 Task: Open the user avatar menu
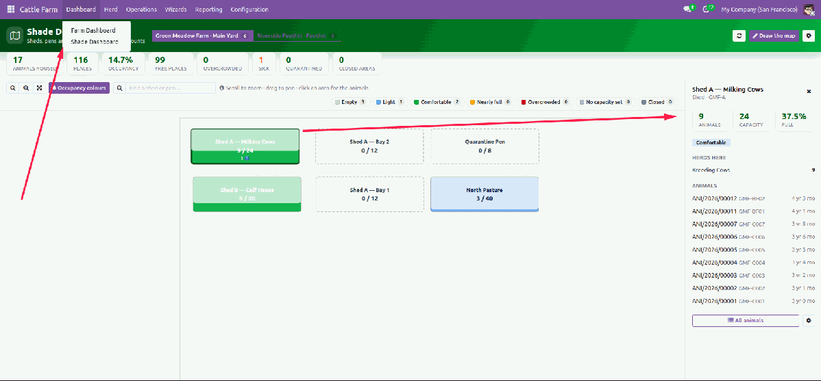click(809, 10)
